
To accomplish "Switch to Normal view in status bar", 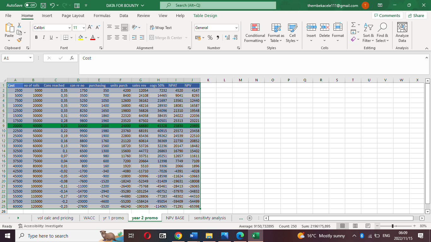I will point(343,226).
